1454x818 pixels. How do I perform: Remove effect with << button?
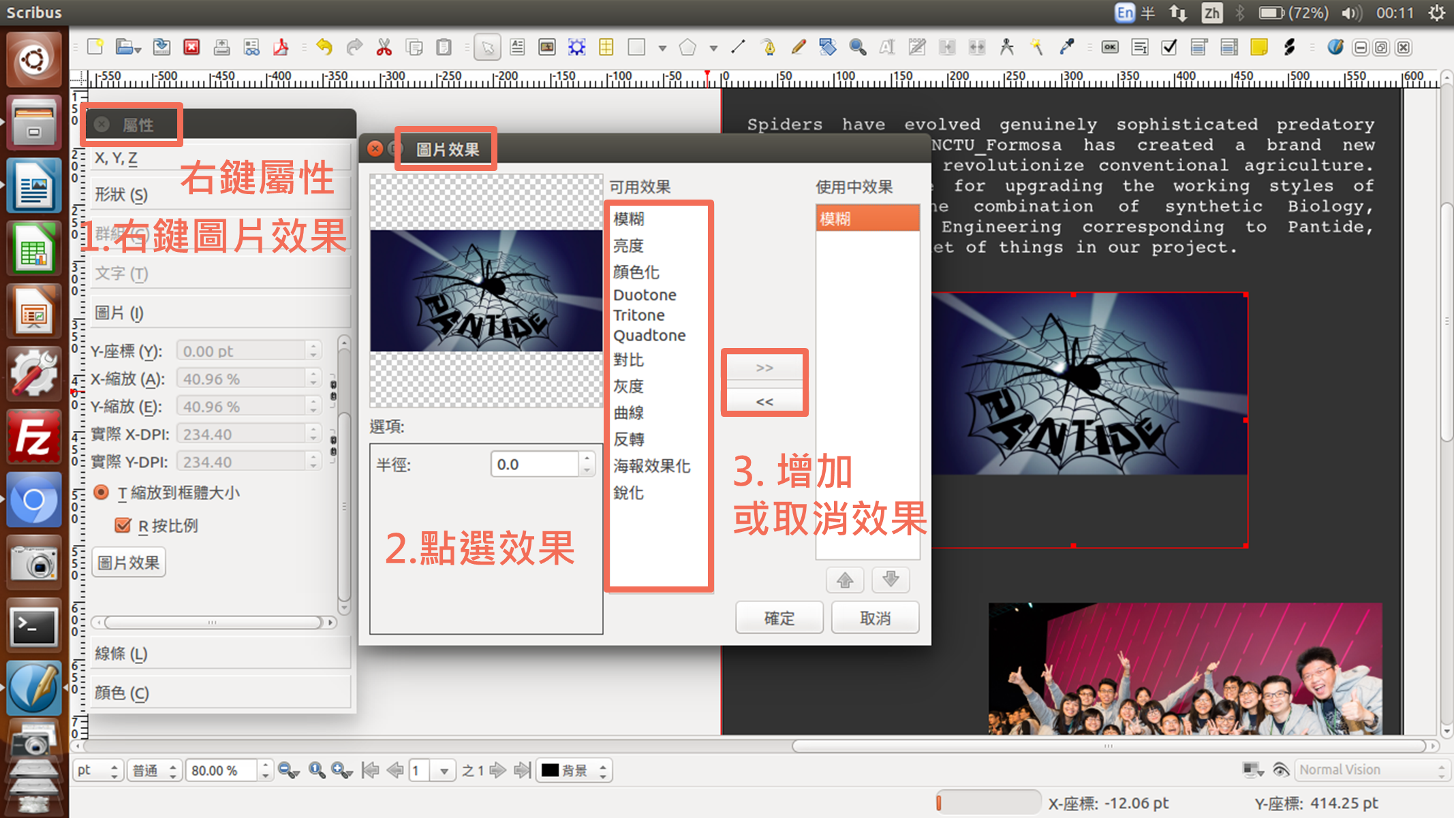point(764,401)
